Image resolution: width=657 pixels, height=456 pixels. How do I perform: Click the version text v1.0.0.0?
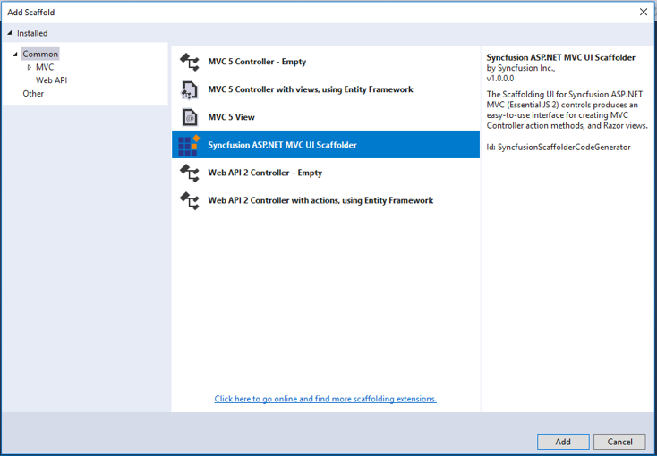click(x=499, y=79)
